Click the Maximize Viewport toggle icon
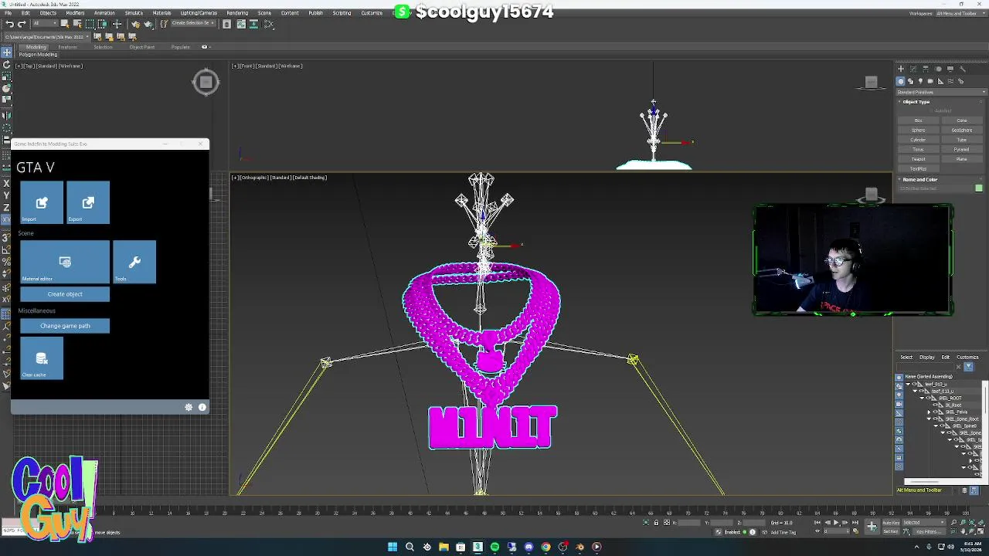Viewport: 989px width, 556px height. pos(981,531)
